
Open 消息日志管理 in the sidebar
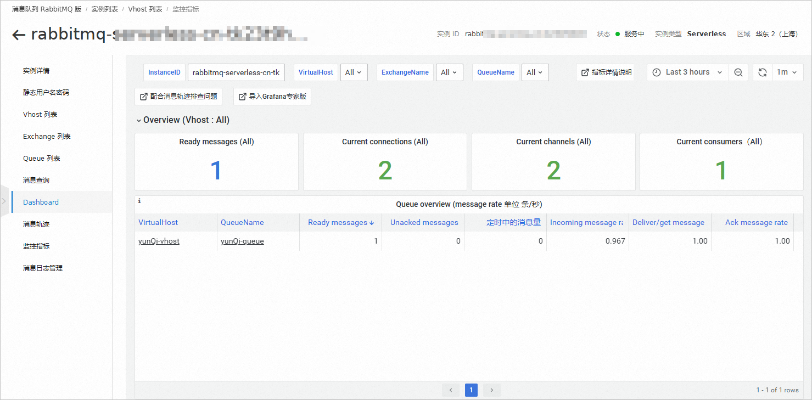click(x=43, y=268)
